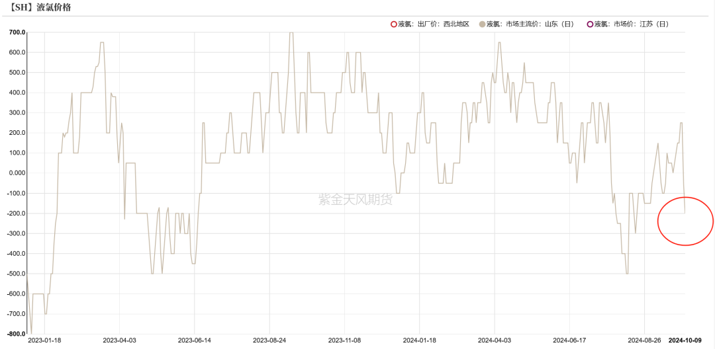This screenshot has width=715, height=349.
Task: Click the red circle annotation at chart end
Action: coord(685,221)
